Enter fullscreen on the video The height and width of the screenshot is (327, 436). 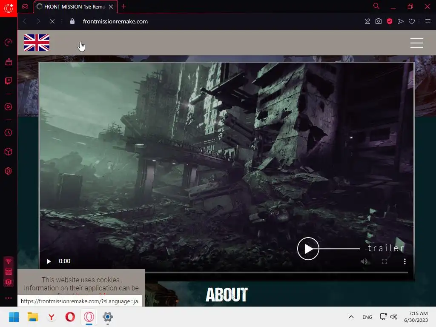(x=384, y=261)
